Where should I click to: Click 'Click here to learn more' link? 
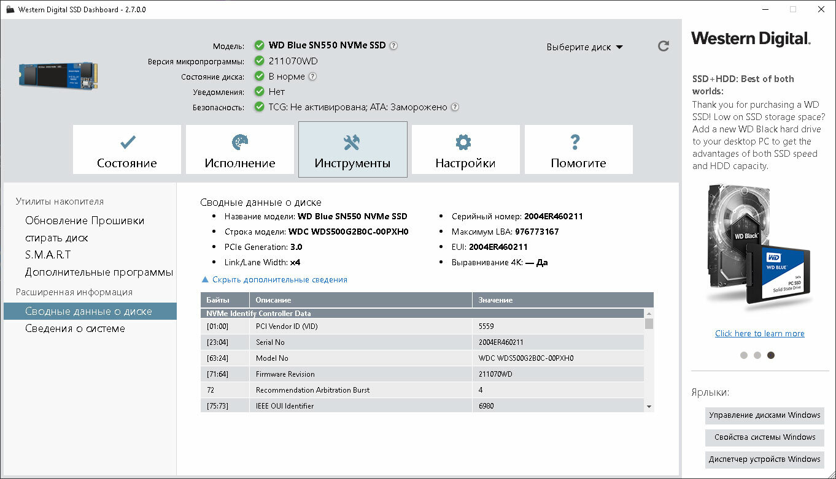click(759, 333)
